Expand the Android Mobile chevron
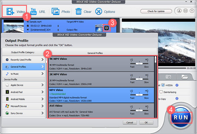Image resolution: width=197 pixels, height=134 pixels. [x=43, y=99]
